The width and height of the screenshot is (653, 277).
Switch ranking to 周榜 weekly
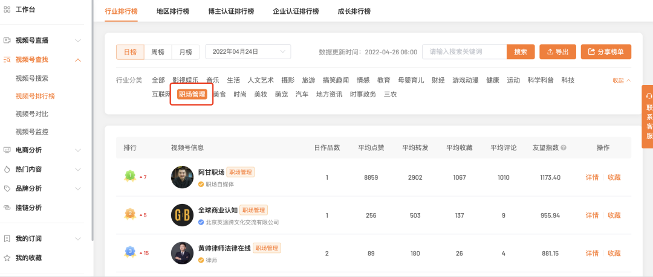[x=158, y=52]
